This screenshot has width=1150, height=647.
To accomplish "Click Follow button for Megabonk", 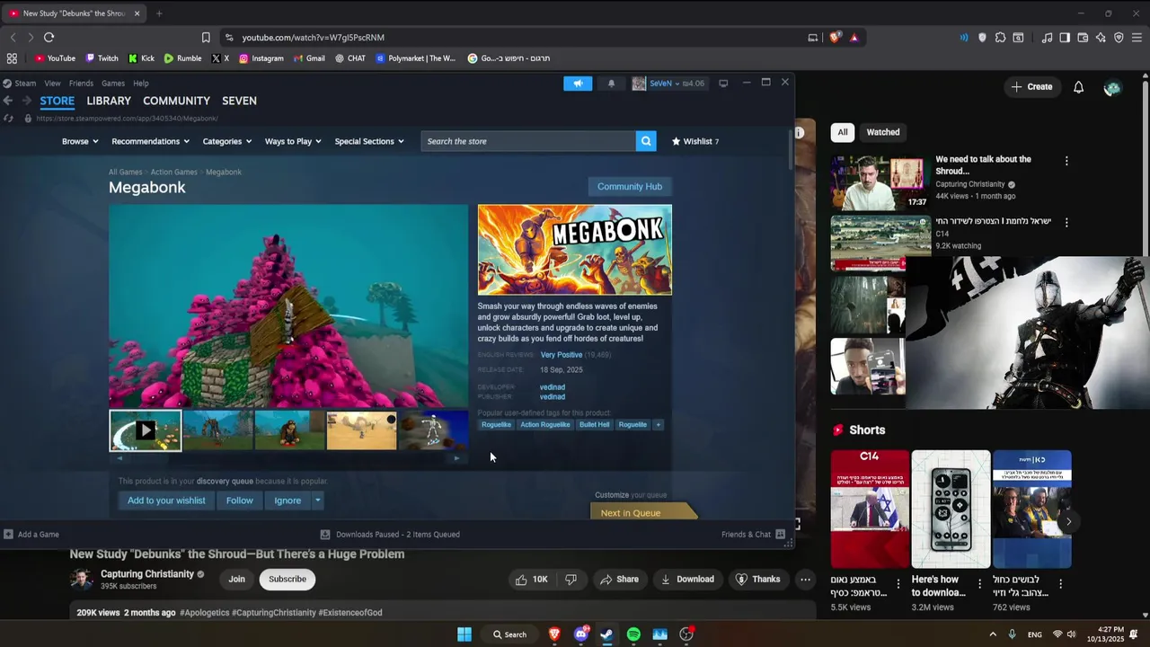I will 240,501.
